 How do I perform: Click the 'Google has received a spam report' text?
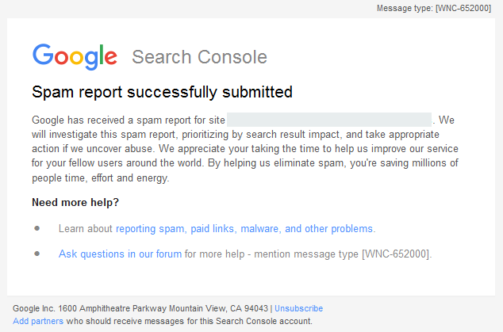coord(129,120)
